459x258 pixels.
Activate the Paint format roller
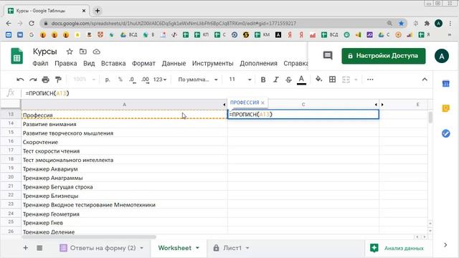click(58, 80)
